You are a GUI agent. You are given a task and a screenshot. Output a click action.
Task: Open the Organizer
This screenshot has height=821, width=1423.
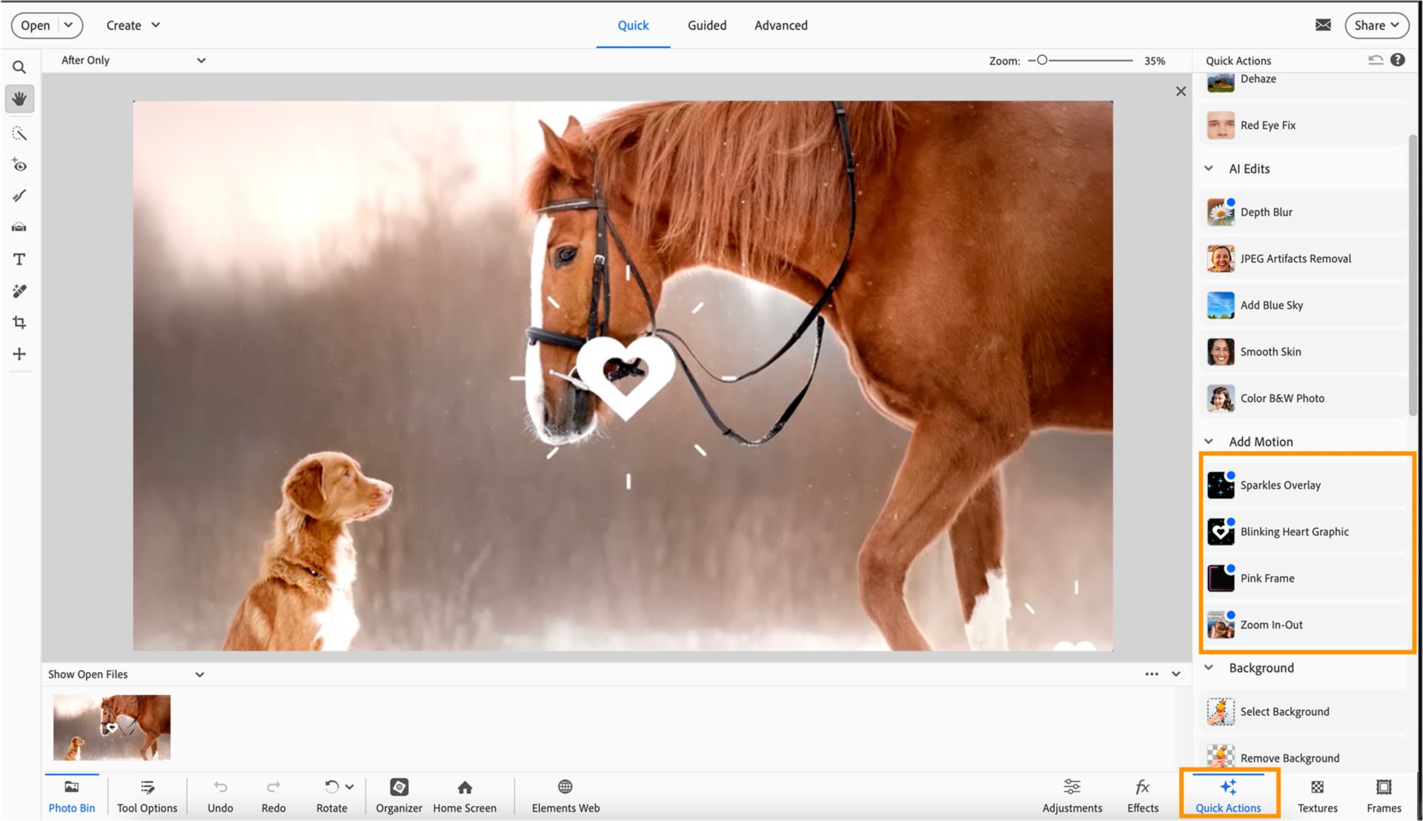[399, 795]
